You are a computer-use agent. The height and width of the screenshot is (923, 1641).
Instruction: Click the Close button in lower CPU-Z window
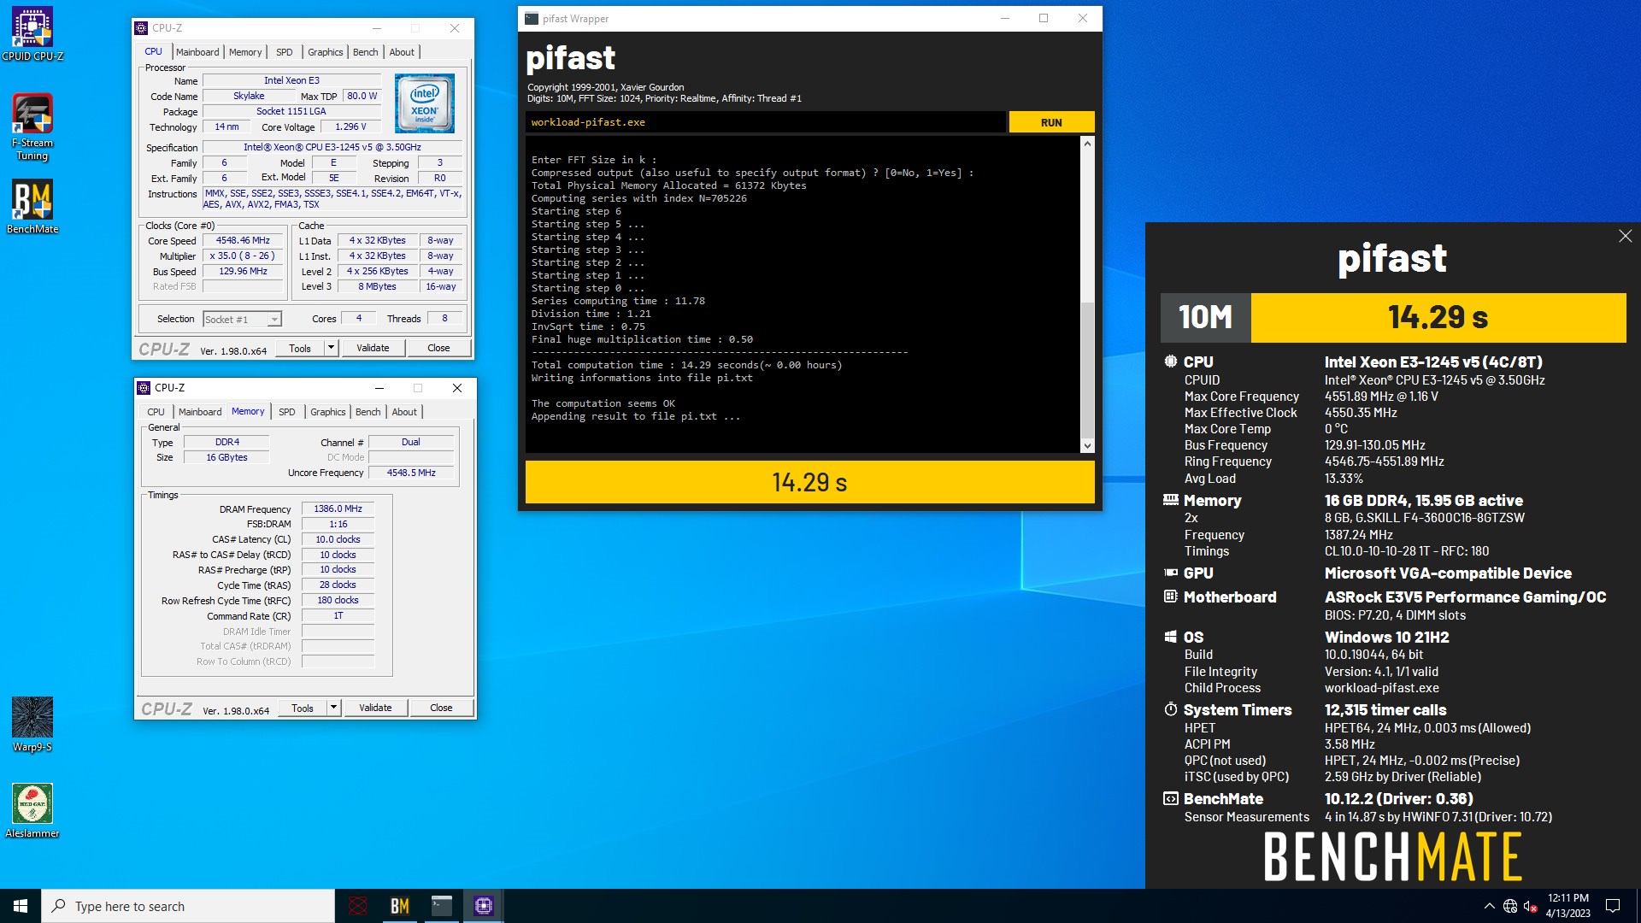click(x=441, y=708)
